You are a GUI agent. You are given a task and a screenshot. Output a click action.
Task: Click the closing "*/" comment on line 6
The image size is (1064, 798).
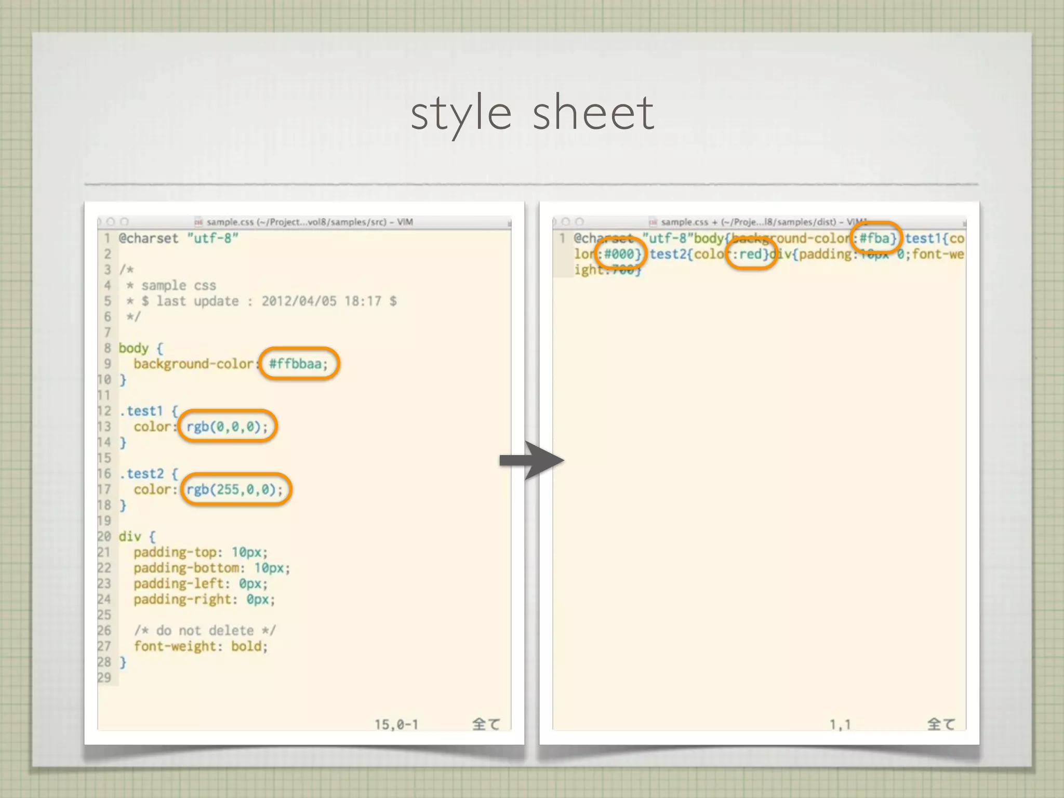(134, 317)
